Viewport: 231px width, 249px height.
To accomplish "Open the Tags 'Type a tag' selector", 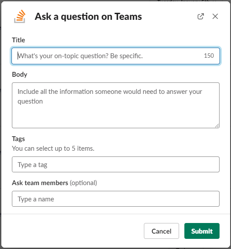I will 116,164.
